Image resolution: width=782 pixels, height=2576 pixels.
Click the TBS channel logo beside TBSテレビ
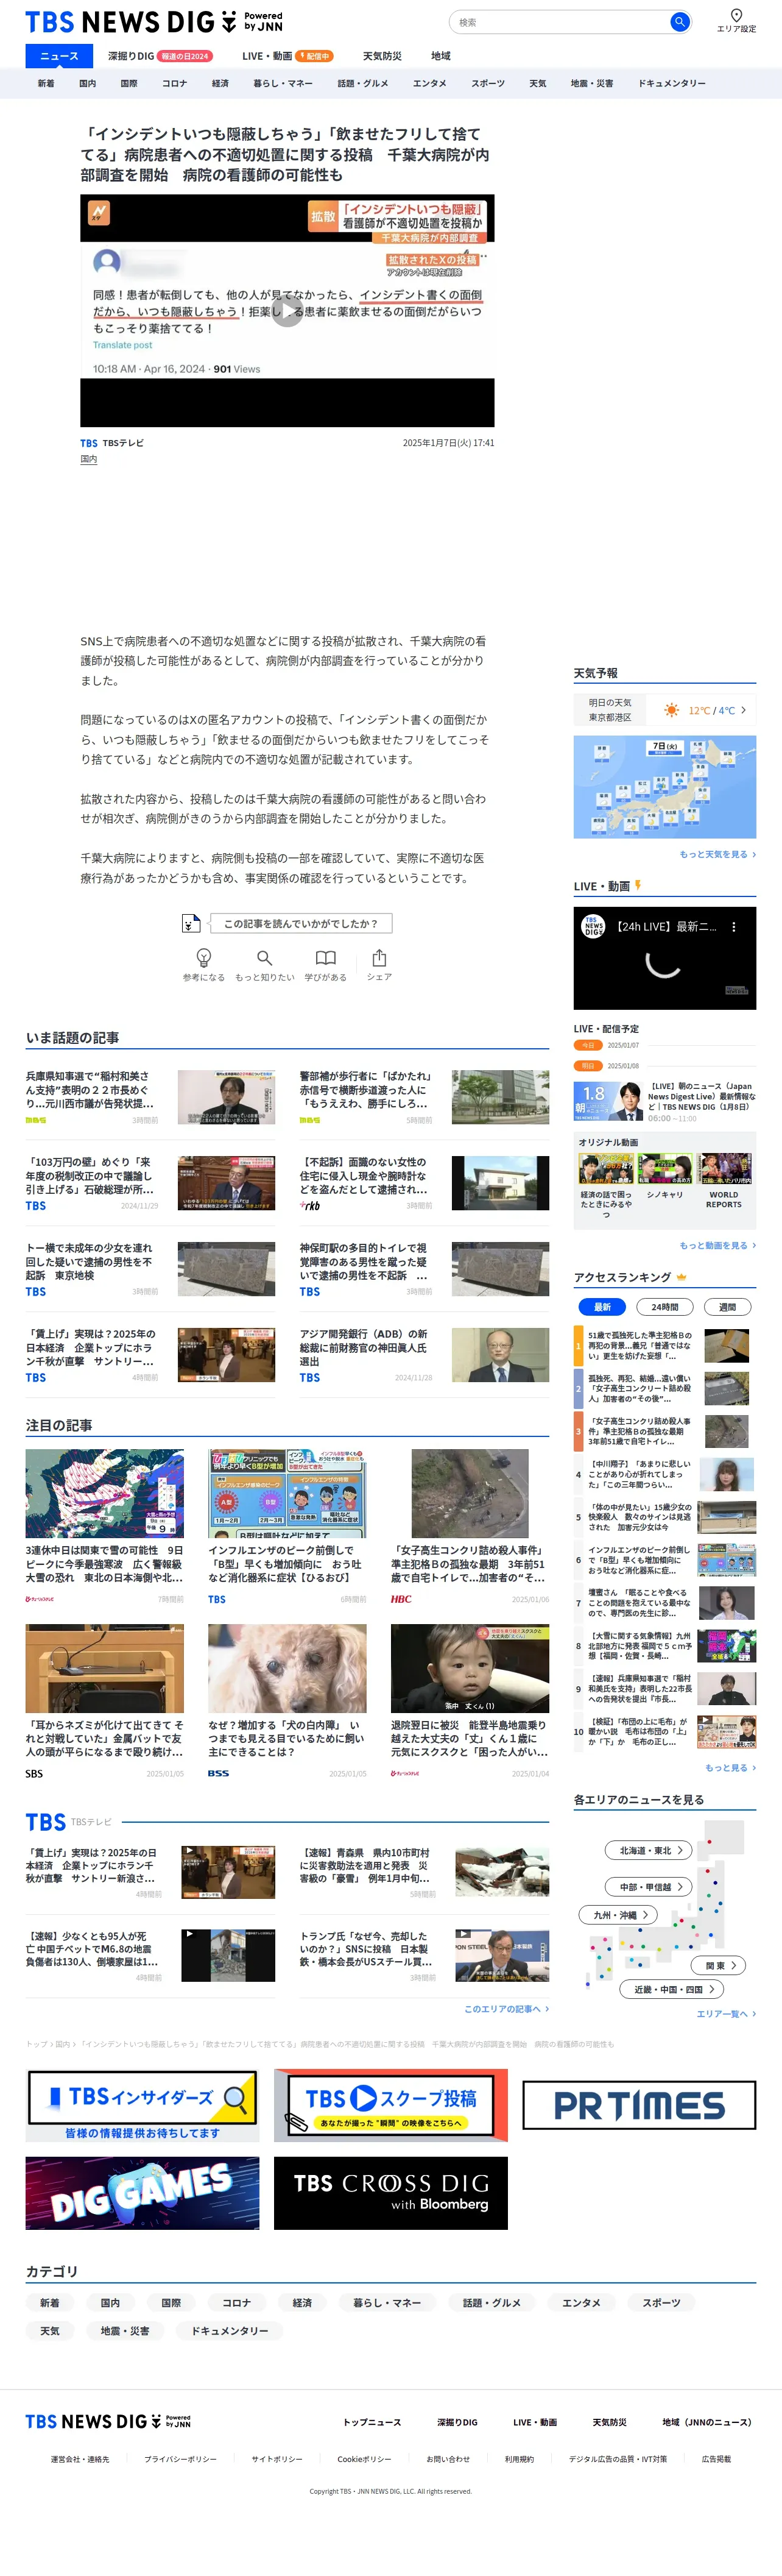pyautogui.click(x=89, y=443)
